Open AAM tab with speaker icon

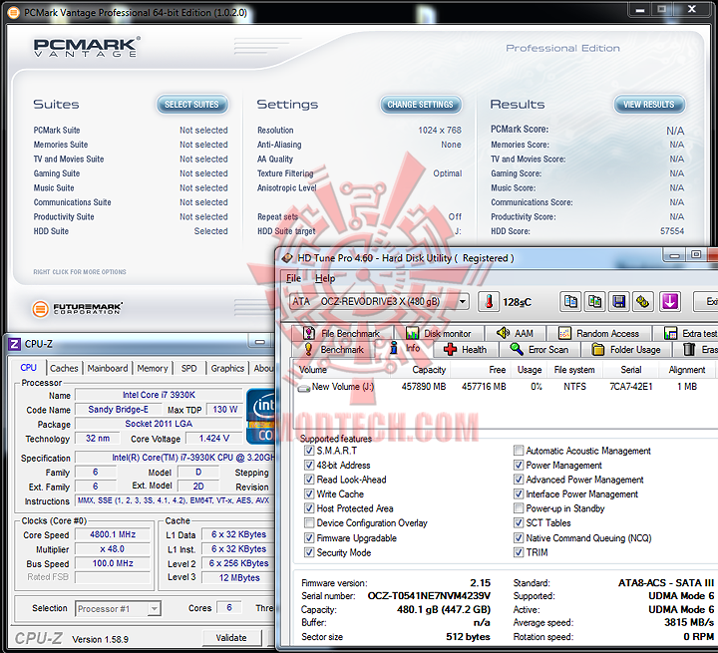[x=503, y=333]
